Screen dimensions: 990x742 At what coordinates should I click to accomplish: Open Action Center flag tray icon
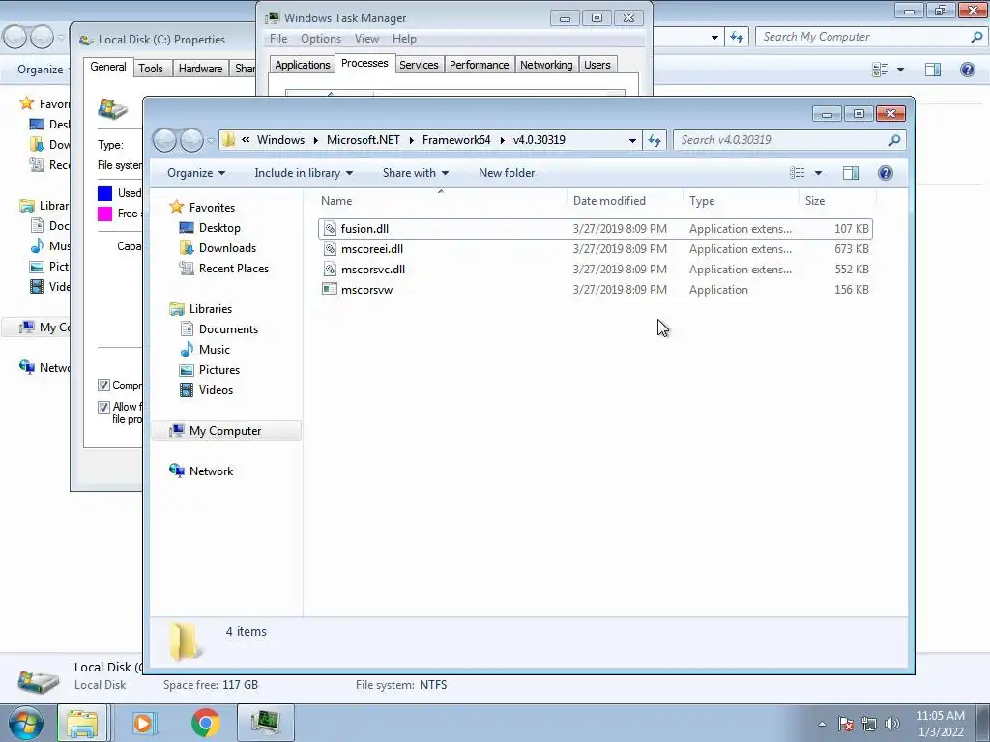[x=846, y=724]
